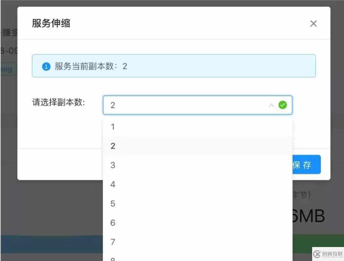Image resolution: width=344 pixels, height=261 pixels.
Task: Click the 服务伸缩 dialog title
Action: tap(51, 23)
